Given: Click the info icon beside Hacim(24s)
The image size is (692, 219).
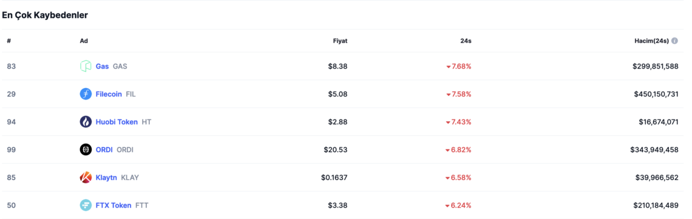Looking at the screenshot, I should pyautogui.click(x=674, y=41).
